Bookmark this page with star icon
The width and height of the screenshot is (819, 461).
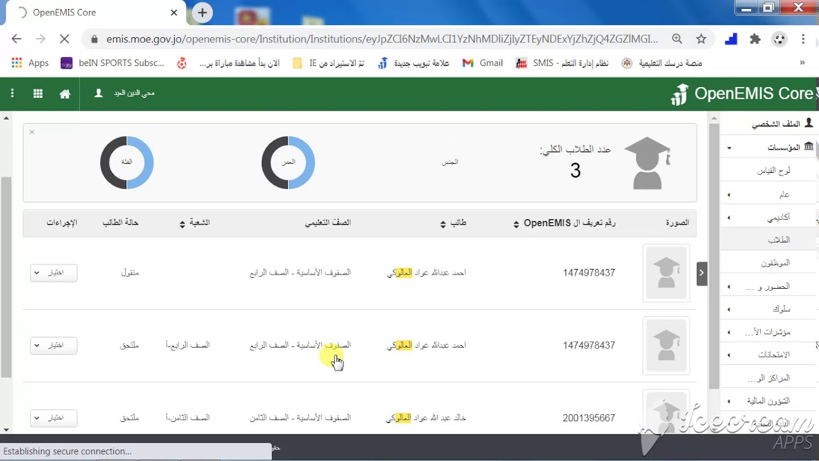click(x=701, y=39)
